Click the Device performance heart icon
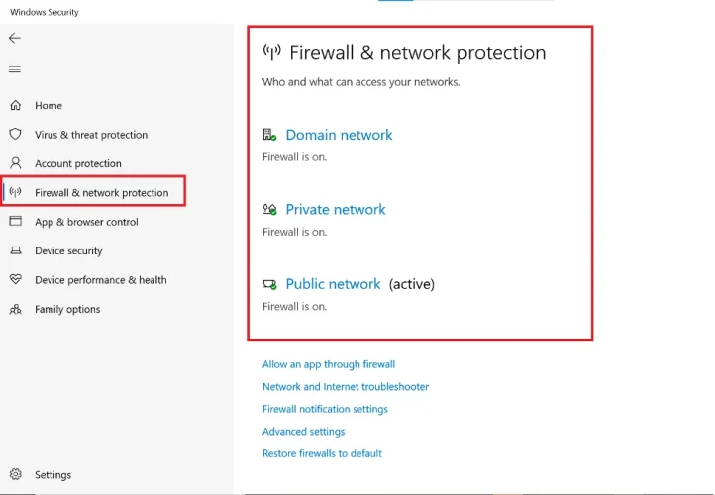Screen dimensions: 715x495 [x=15, y=280]
